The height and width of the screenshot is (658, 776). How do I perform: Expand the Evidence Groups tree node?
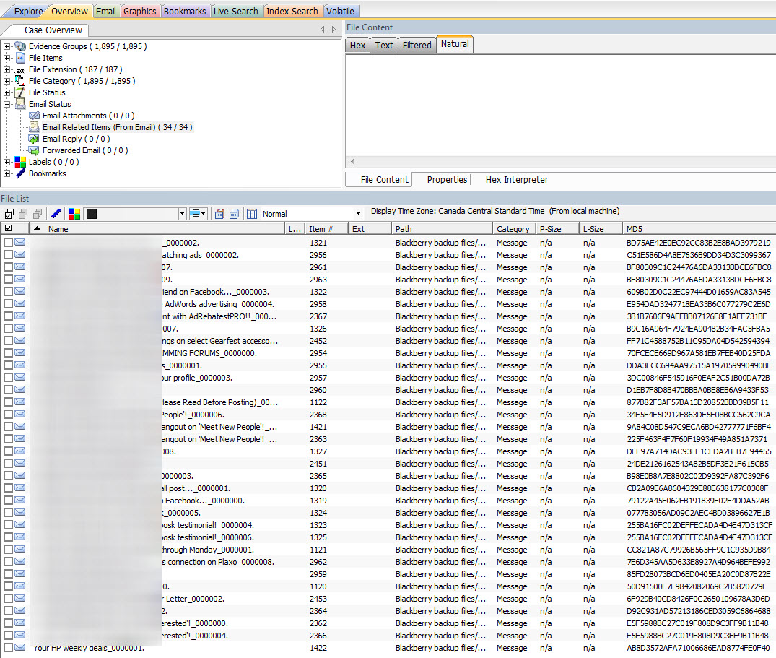[x=6, y=46]
